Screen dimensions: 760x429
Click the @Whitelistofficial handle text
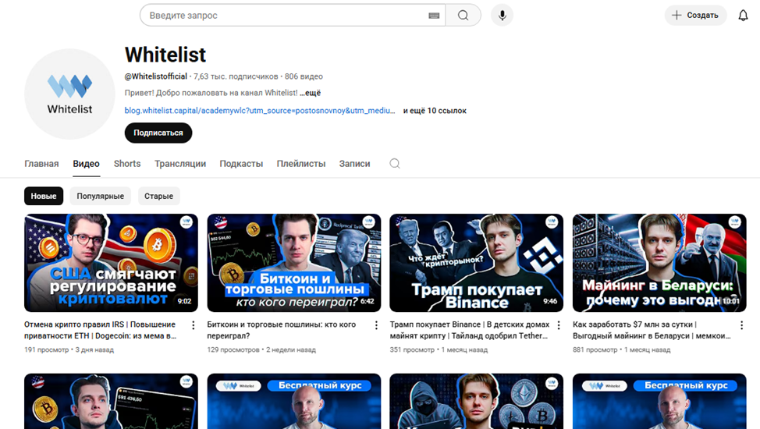155,76
